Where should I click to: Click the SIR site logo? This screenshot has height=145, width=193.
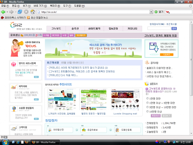click(x=16, y=25)
